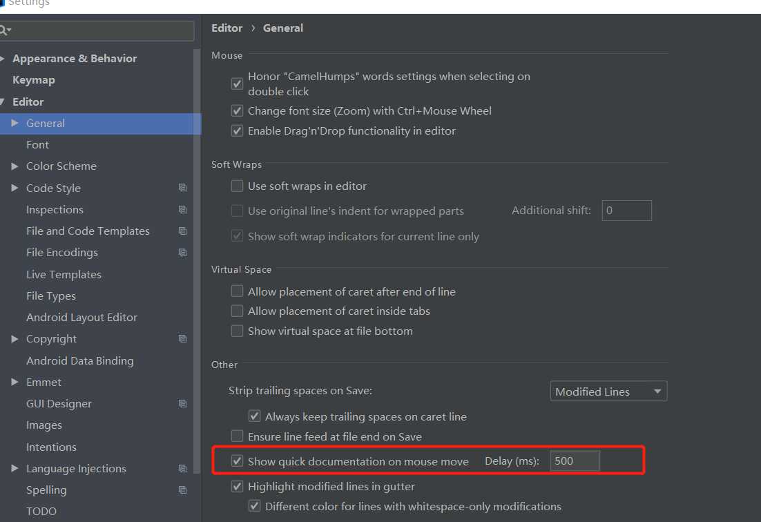Select Live Templates in the sidebar

point(64,275)
